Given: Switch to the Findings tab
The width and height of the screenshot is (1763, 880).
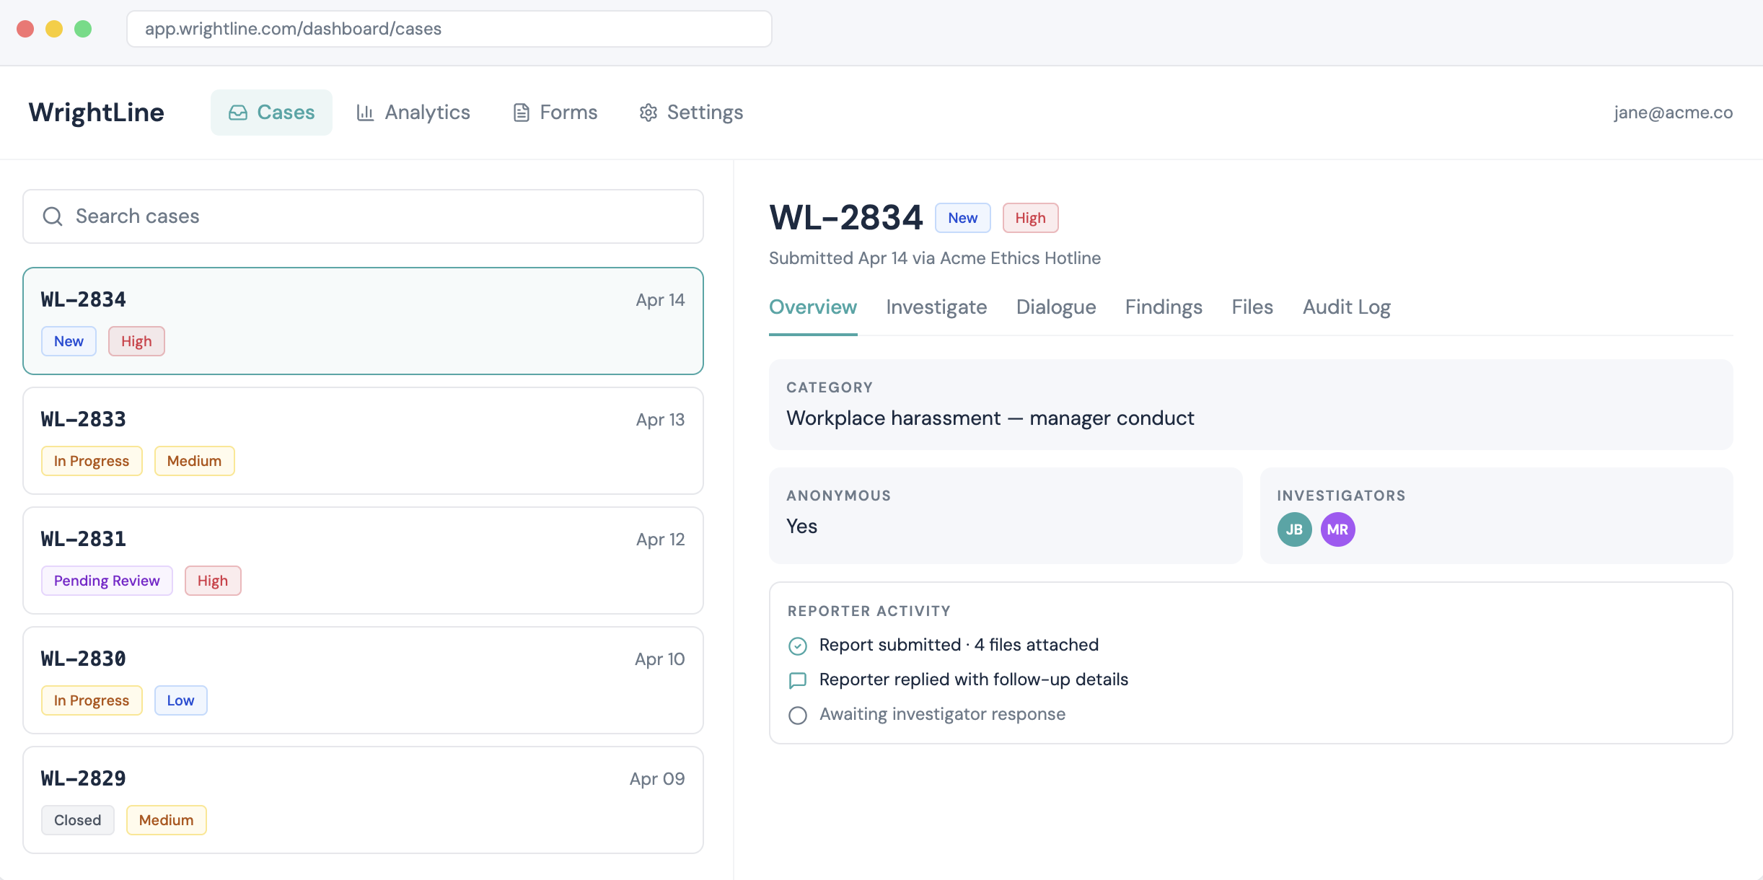Looking at the screenshot, I should point(1164,307).
